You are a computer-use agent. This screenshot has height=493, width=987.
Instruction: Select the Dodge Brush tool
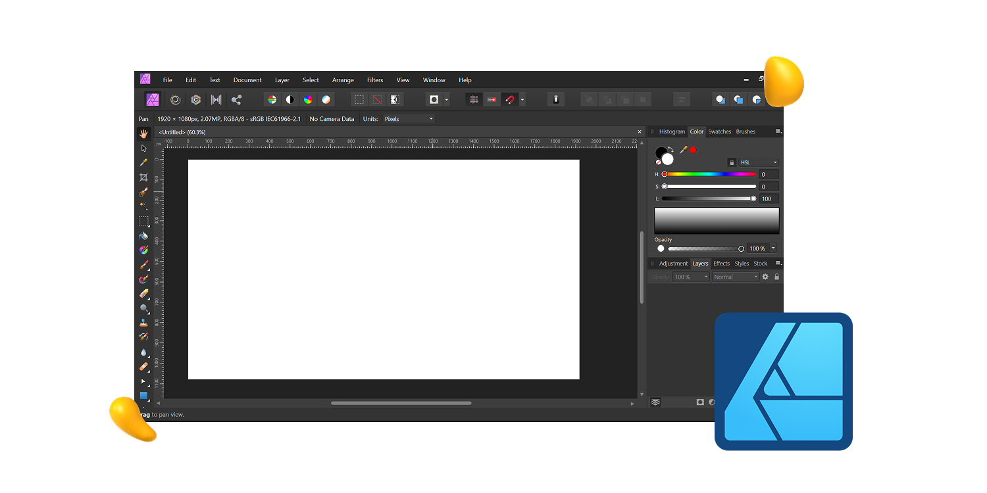pos(143,308)
